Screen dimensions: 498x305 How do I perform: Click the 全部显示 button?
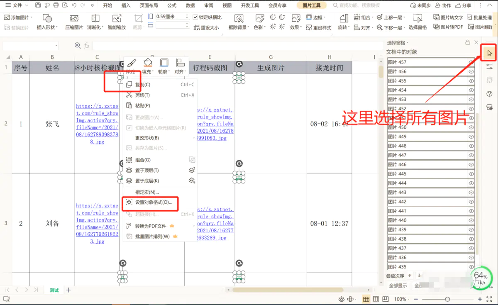[398, 285]
